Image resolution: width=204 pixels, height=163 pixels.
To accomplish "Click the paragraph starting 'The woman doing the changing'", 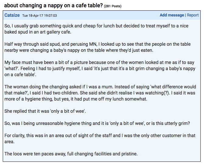I will [x=100, y=93].
